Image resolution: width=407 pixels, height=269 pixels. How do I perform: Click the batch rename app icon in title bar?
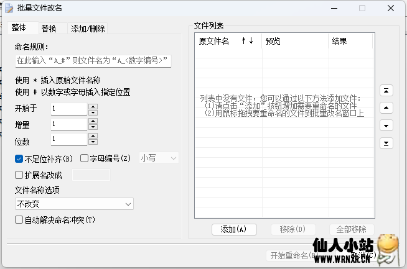click(9, 8)
